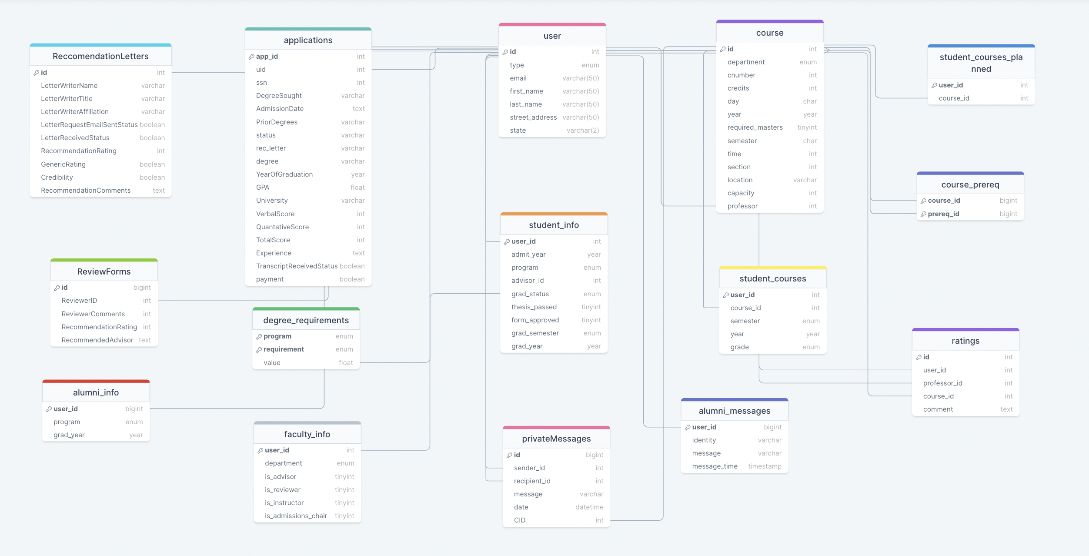Select the degree_requirements table header
Screen dimensions: 1089x556
[x=306, y=320]
